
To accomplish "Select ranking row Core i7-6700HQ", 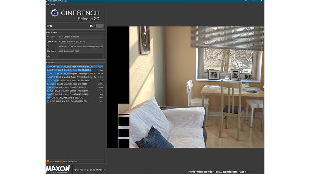I will click(x=75, y=91).
